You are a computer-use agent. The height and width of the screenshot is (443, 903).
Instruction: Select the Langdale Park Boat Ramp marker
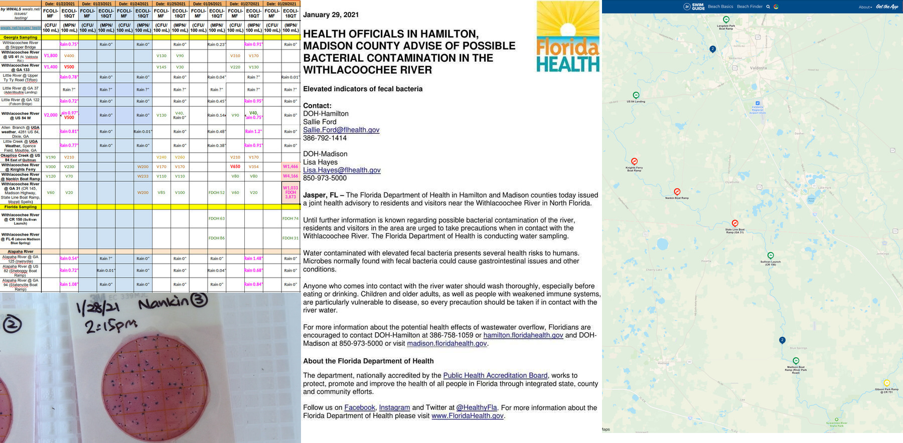point(726,20)
